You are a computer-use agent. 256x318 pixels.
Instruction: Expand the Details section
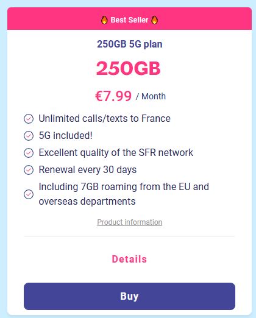[129, 259]
